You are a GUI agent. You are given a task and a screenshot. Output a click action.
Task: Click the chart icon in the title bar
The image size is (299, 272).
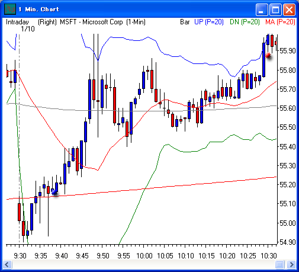[10, 9]
